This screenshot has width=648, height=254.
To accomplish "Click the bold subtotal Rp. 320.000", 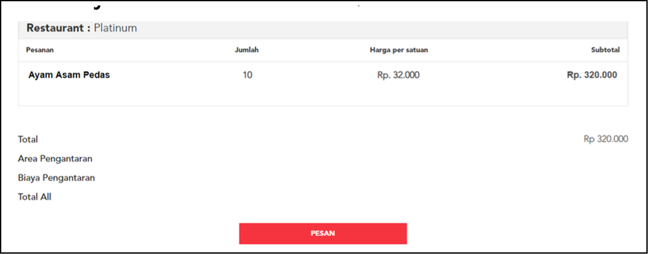I will (x=592, y=76).
